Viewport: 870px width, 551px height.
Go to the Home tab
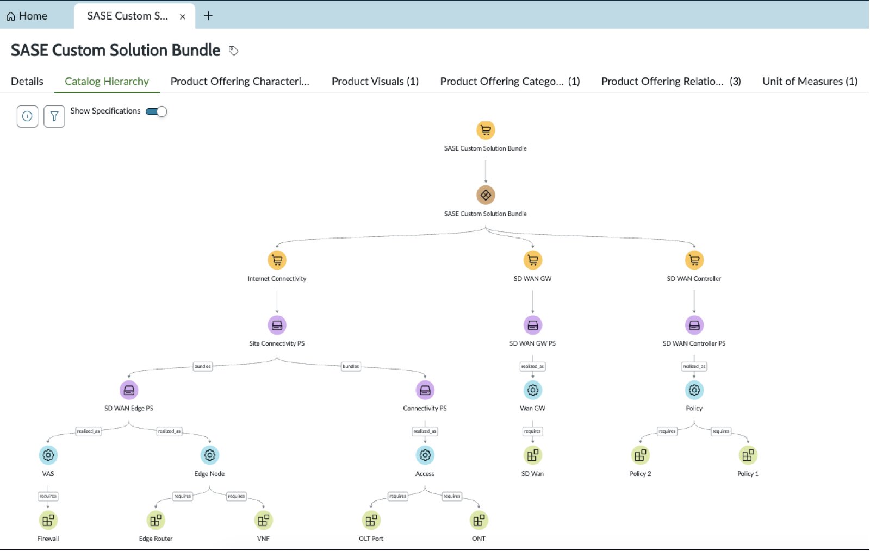point(27,16)
